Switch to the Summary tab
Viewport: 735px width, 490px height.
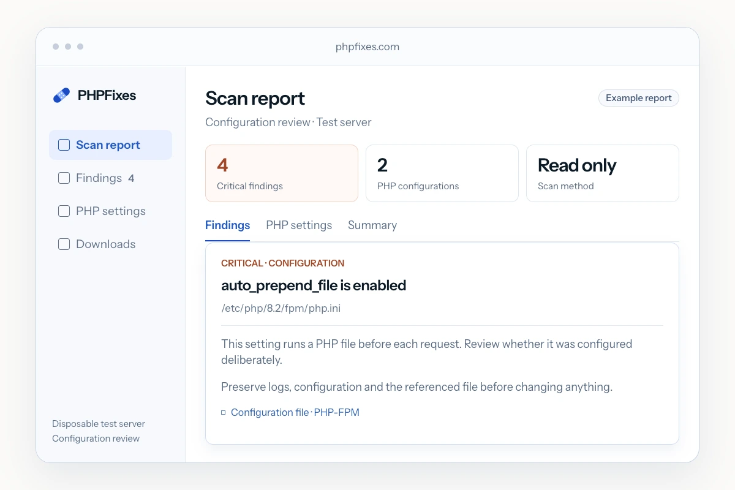[372, 225]
